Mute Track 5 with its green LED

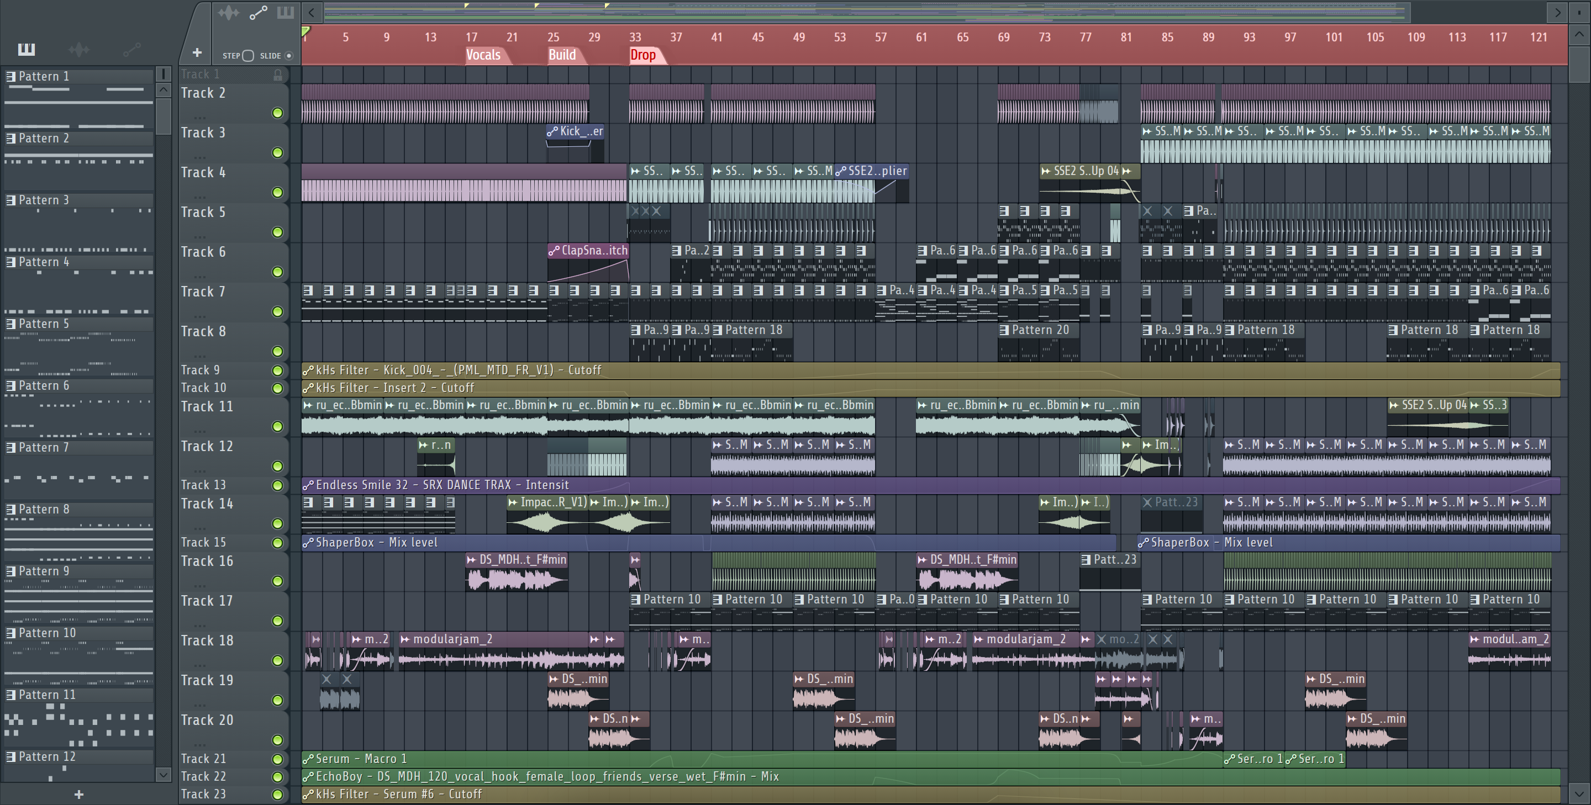pyautogui.click(x=277, y=232)
